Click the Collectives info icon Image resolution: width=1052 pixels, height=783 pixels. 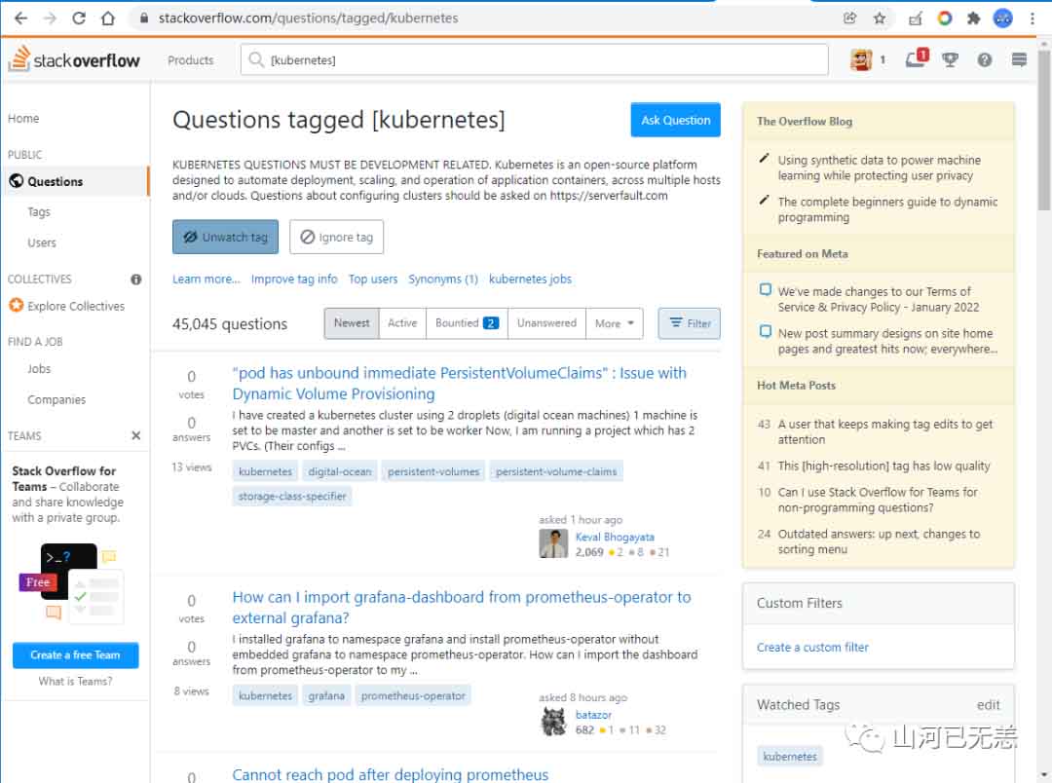[x=136, y=280]
